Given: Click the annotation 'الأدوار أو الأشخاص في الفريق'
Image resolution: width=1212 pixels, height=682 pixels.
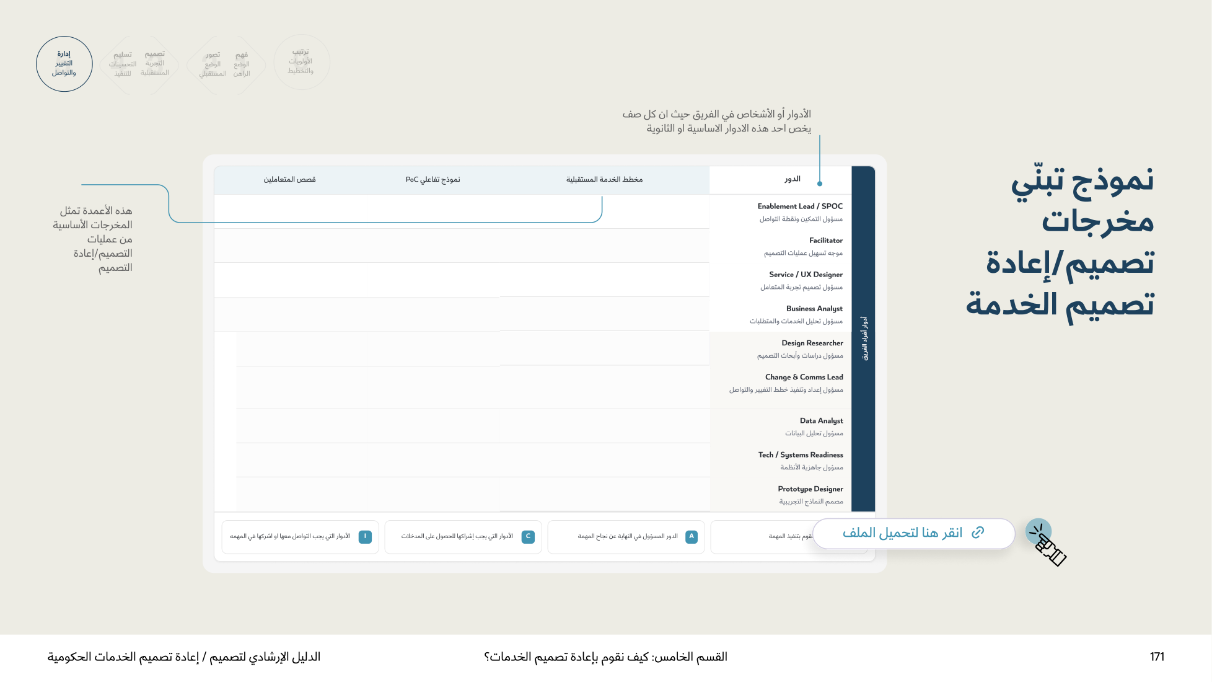Looking at the screenshot, I should [717, 121].
